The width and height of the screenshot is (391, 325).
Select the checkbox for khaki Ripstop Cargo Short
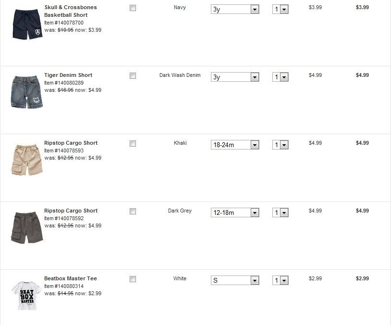(x=133, y=144)
